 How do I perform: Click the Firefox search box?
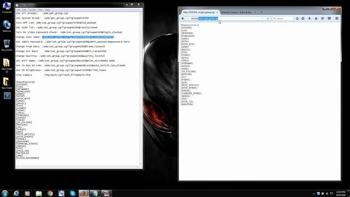(283, 19)
